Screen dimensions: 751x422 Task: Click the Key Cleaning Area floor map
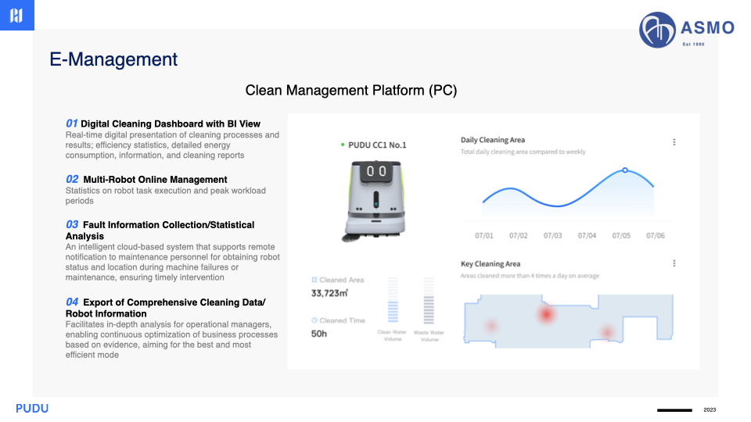tap(569, 321)
